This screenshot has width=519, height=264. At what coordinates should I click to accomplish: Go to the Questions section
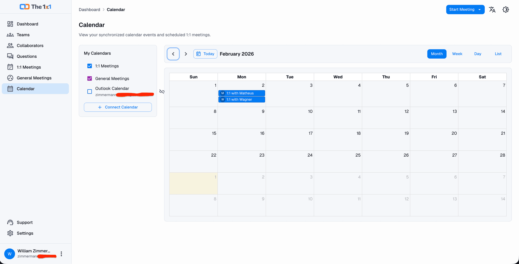pos(27,56)
